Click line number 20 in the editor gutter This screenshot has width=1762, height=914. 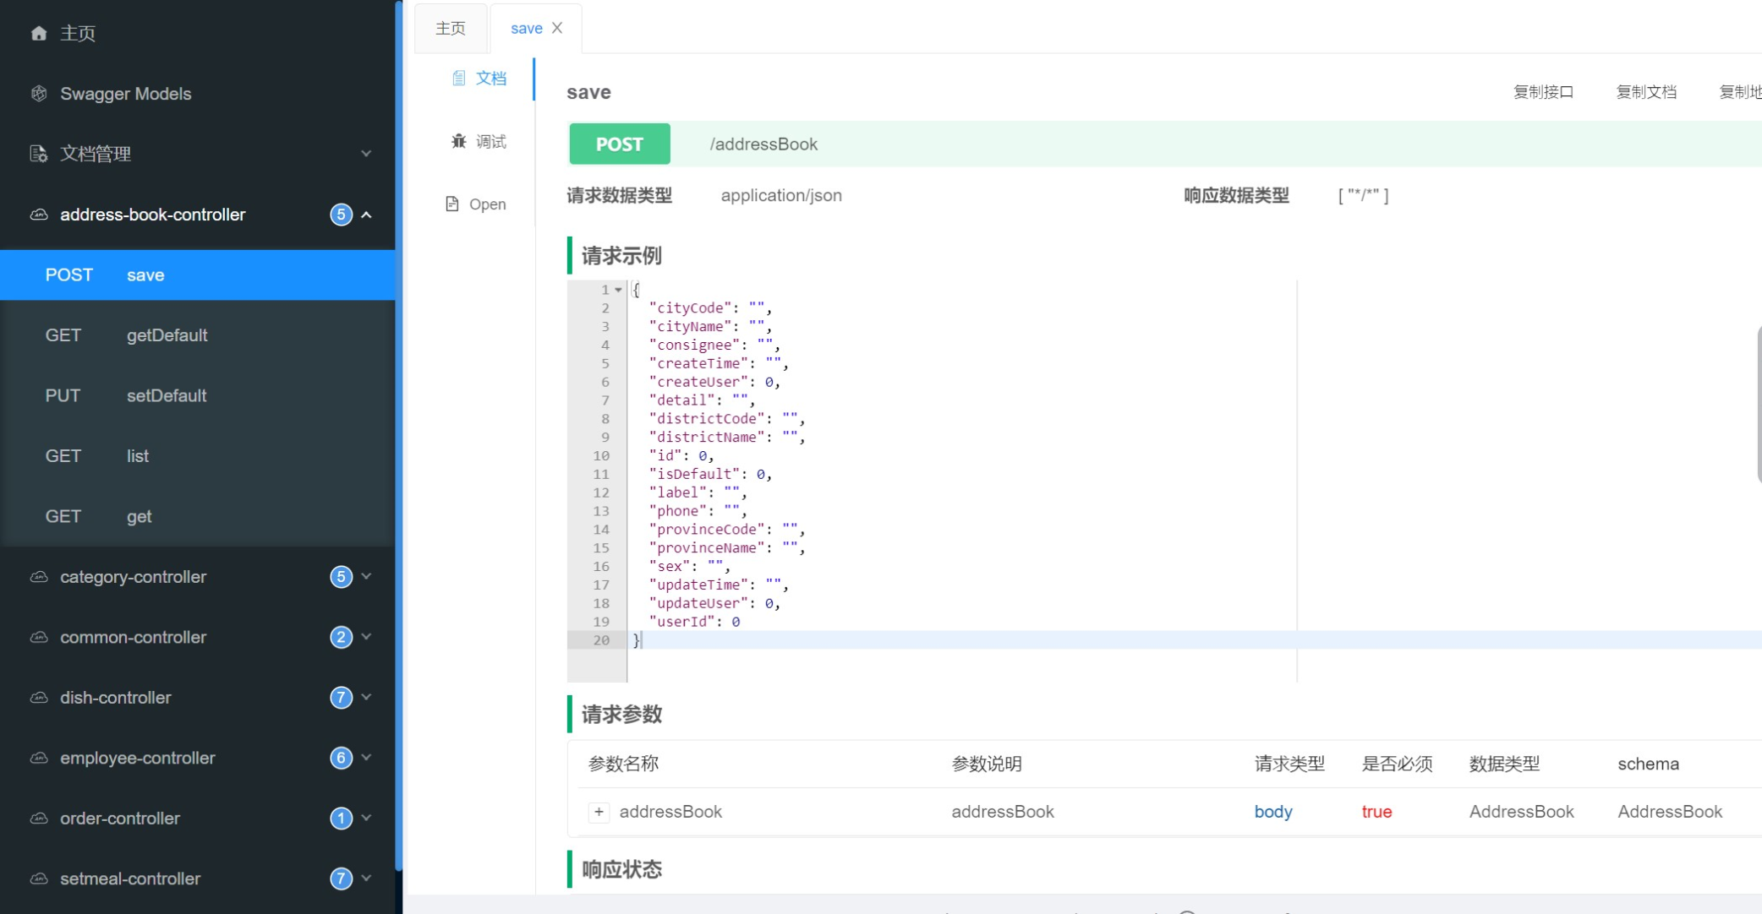(x=601, y=640)
